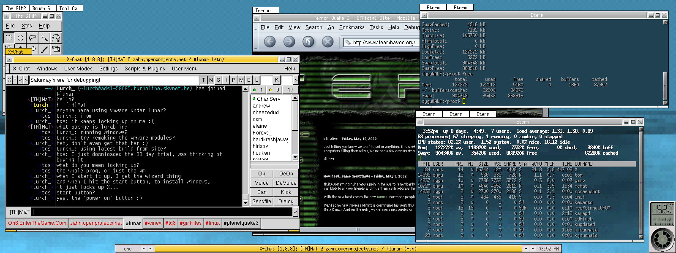Click the Kick button
Viewport: 676px width, 253px height.
(286, 192)
